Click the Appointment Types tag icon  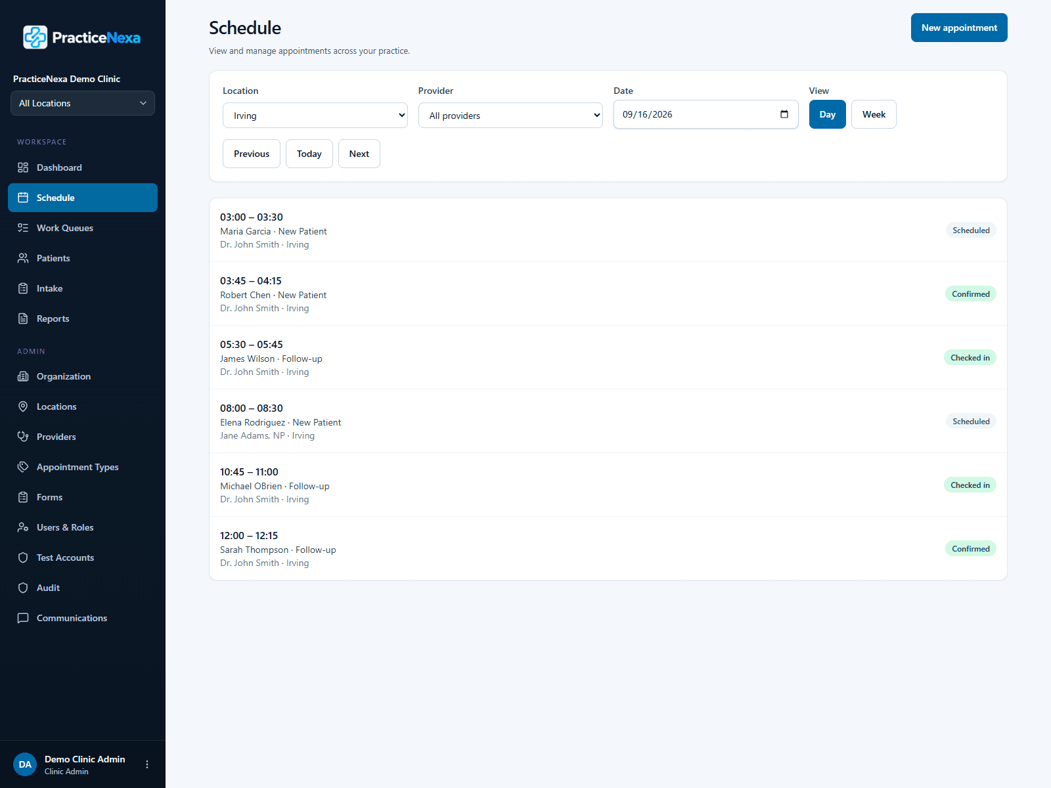click(23, 467)
